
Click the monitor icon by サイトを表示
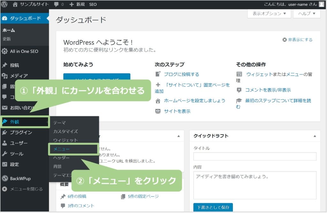158,111
